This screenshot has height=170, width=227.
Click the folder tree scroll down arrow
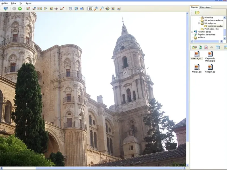pyautogui.click(x=225, y=38)
